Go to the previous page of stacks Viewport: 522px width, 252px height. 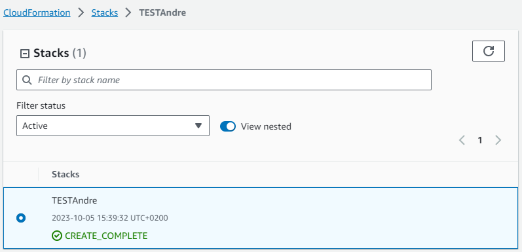coord(462,140)
